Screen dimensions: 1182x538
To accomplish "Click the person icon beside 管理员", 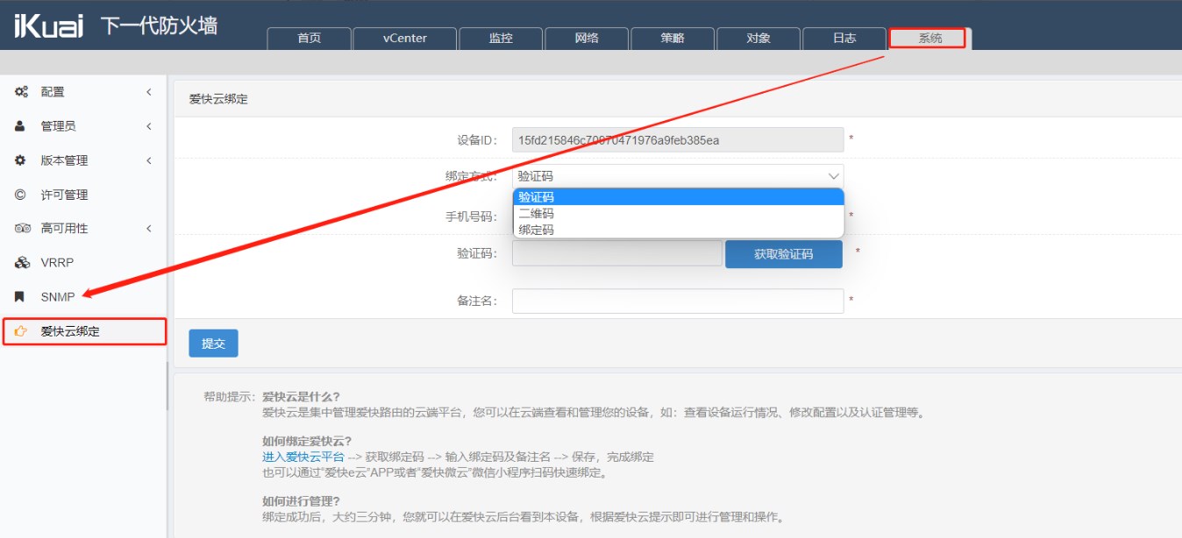I will pos(20,126).
